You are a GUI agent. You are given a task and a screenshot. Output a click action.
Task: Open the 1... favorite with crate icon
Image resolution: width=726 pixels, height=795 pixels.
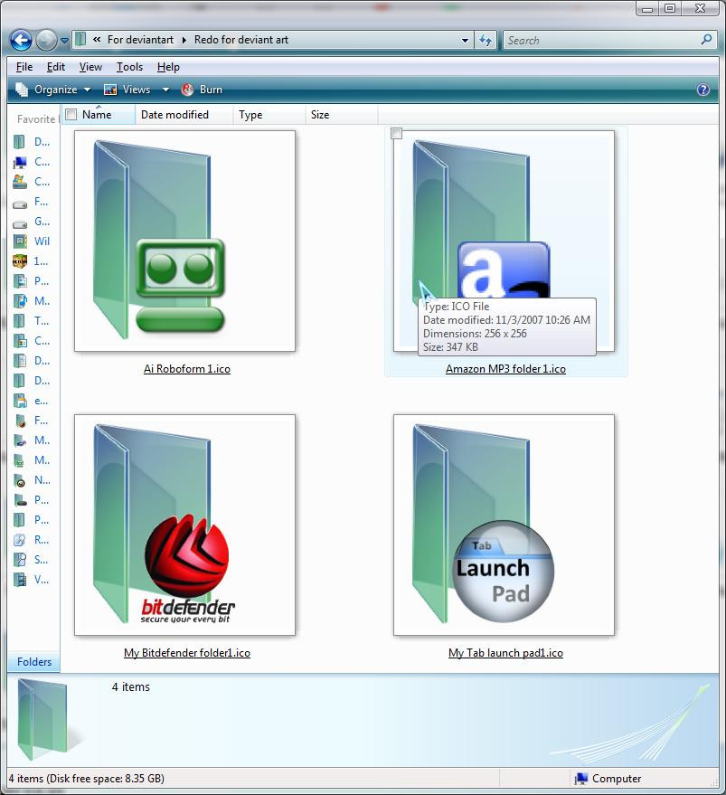coord(32,261)
